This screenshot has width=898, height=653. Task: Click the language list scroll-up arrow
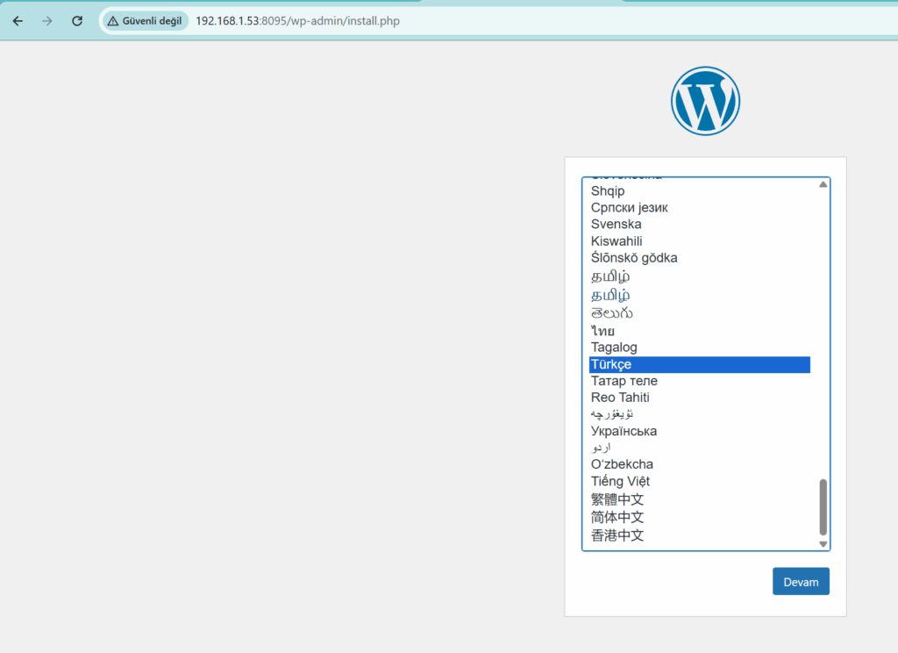(823, 185)
